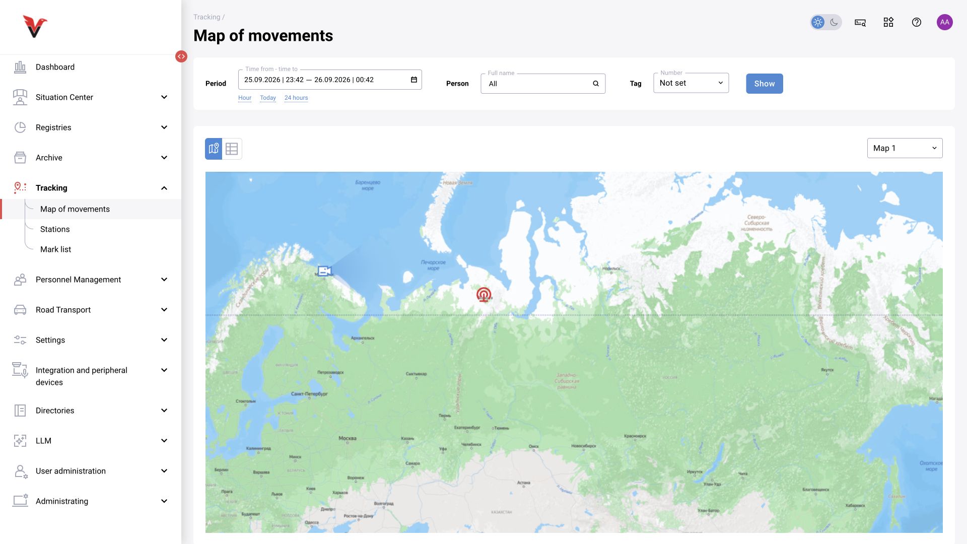
Task: Click the search magnifier in Full name field
Action: (x=596, y=84)
